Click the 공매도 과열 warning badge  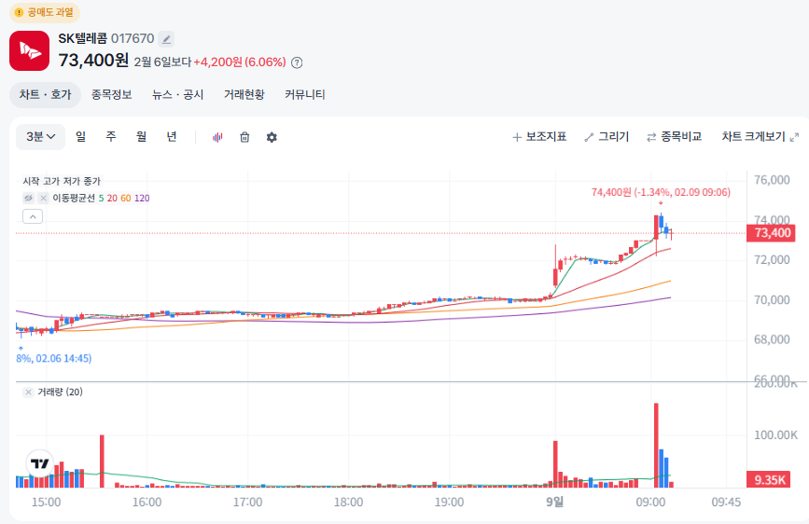pyautogui.click(x=45, y=12)
